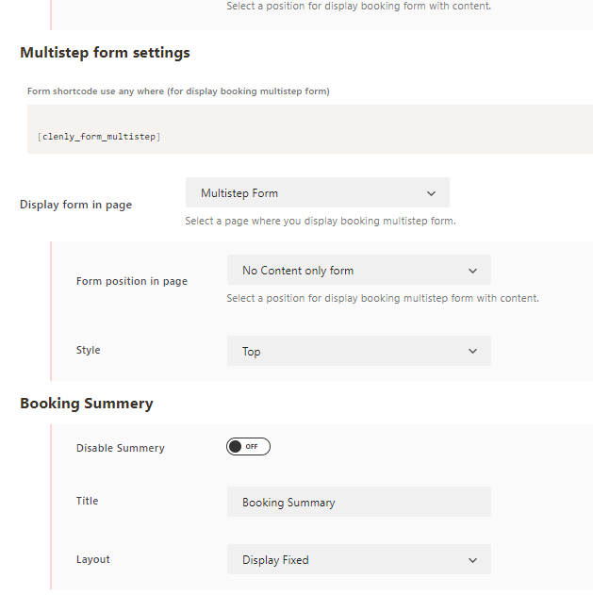This screenshot has height=595, width=593.
Task: Click the Form position in page label
Action: (x=132, y=281)
